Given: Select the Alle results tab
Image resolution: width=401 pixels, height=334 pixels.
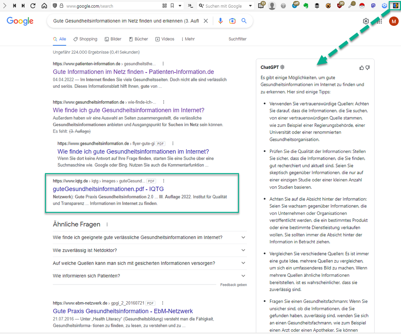Looking at the screenshot, I should (x=59, y=39).
